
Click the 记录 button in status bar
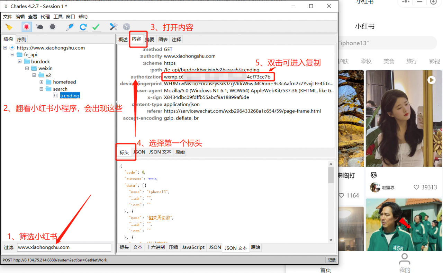(x=332, y=260)
